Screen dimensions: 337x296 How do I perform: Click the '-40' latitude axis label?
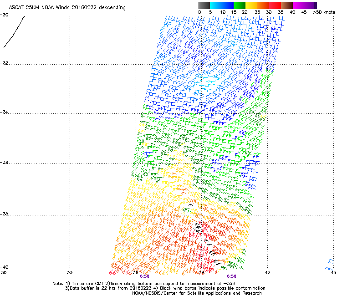tap(4, 267)
